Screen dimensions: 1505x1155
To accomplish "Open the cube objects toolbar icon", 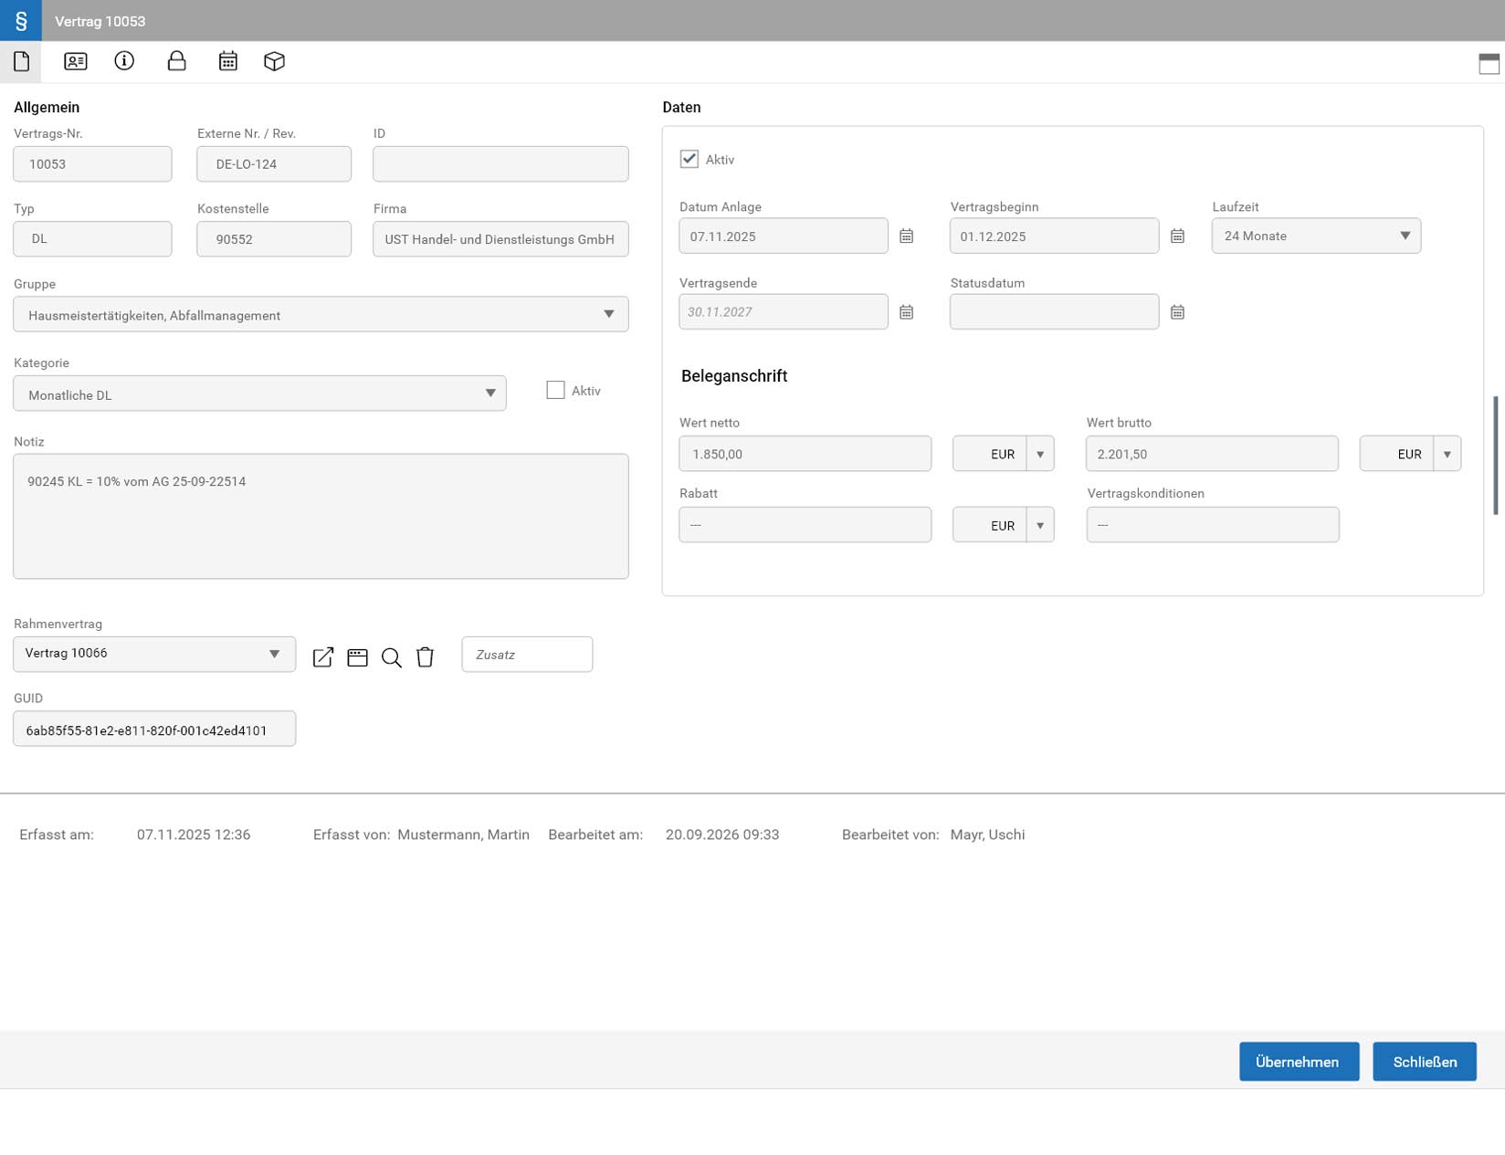I will (x=274, y=61).
